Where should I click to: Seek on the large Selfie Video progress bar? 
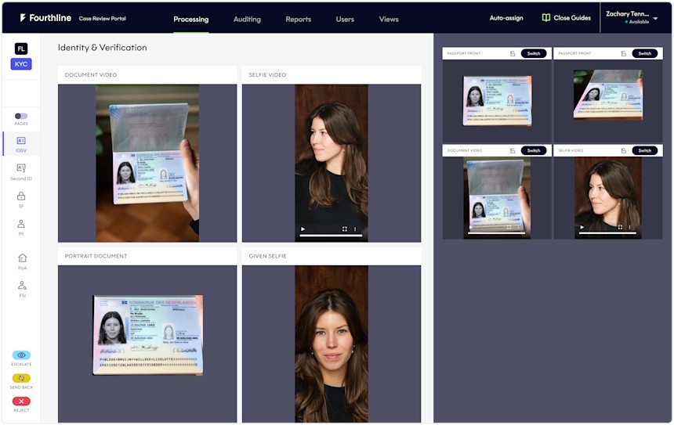(331, 236)
